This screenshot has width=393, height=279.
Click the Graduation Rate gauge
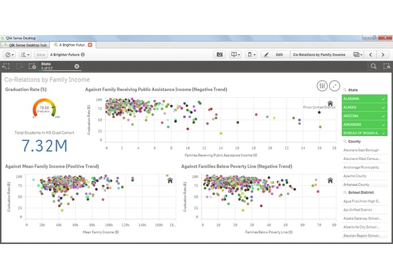click(x=44, y=108)
